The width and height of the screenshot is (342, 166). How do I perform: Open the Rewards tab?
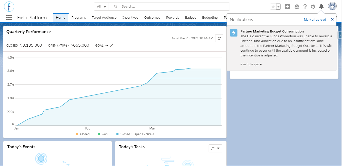pos(172,17)
